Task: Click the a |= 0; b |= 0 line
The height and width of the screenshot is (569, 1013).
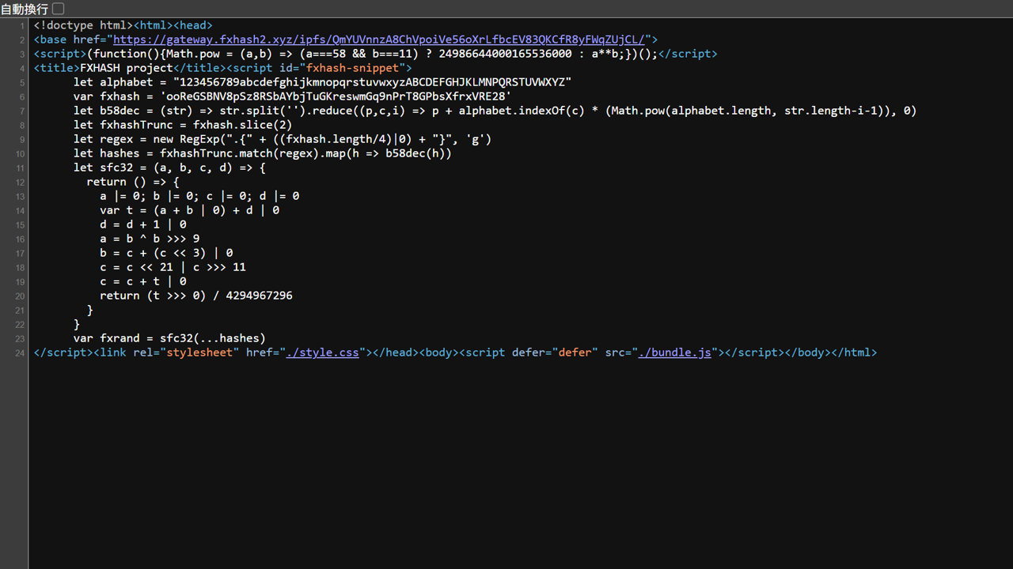Action: coord(199,196)
